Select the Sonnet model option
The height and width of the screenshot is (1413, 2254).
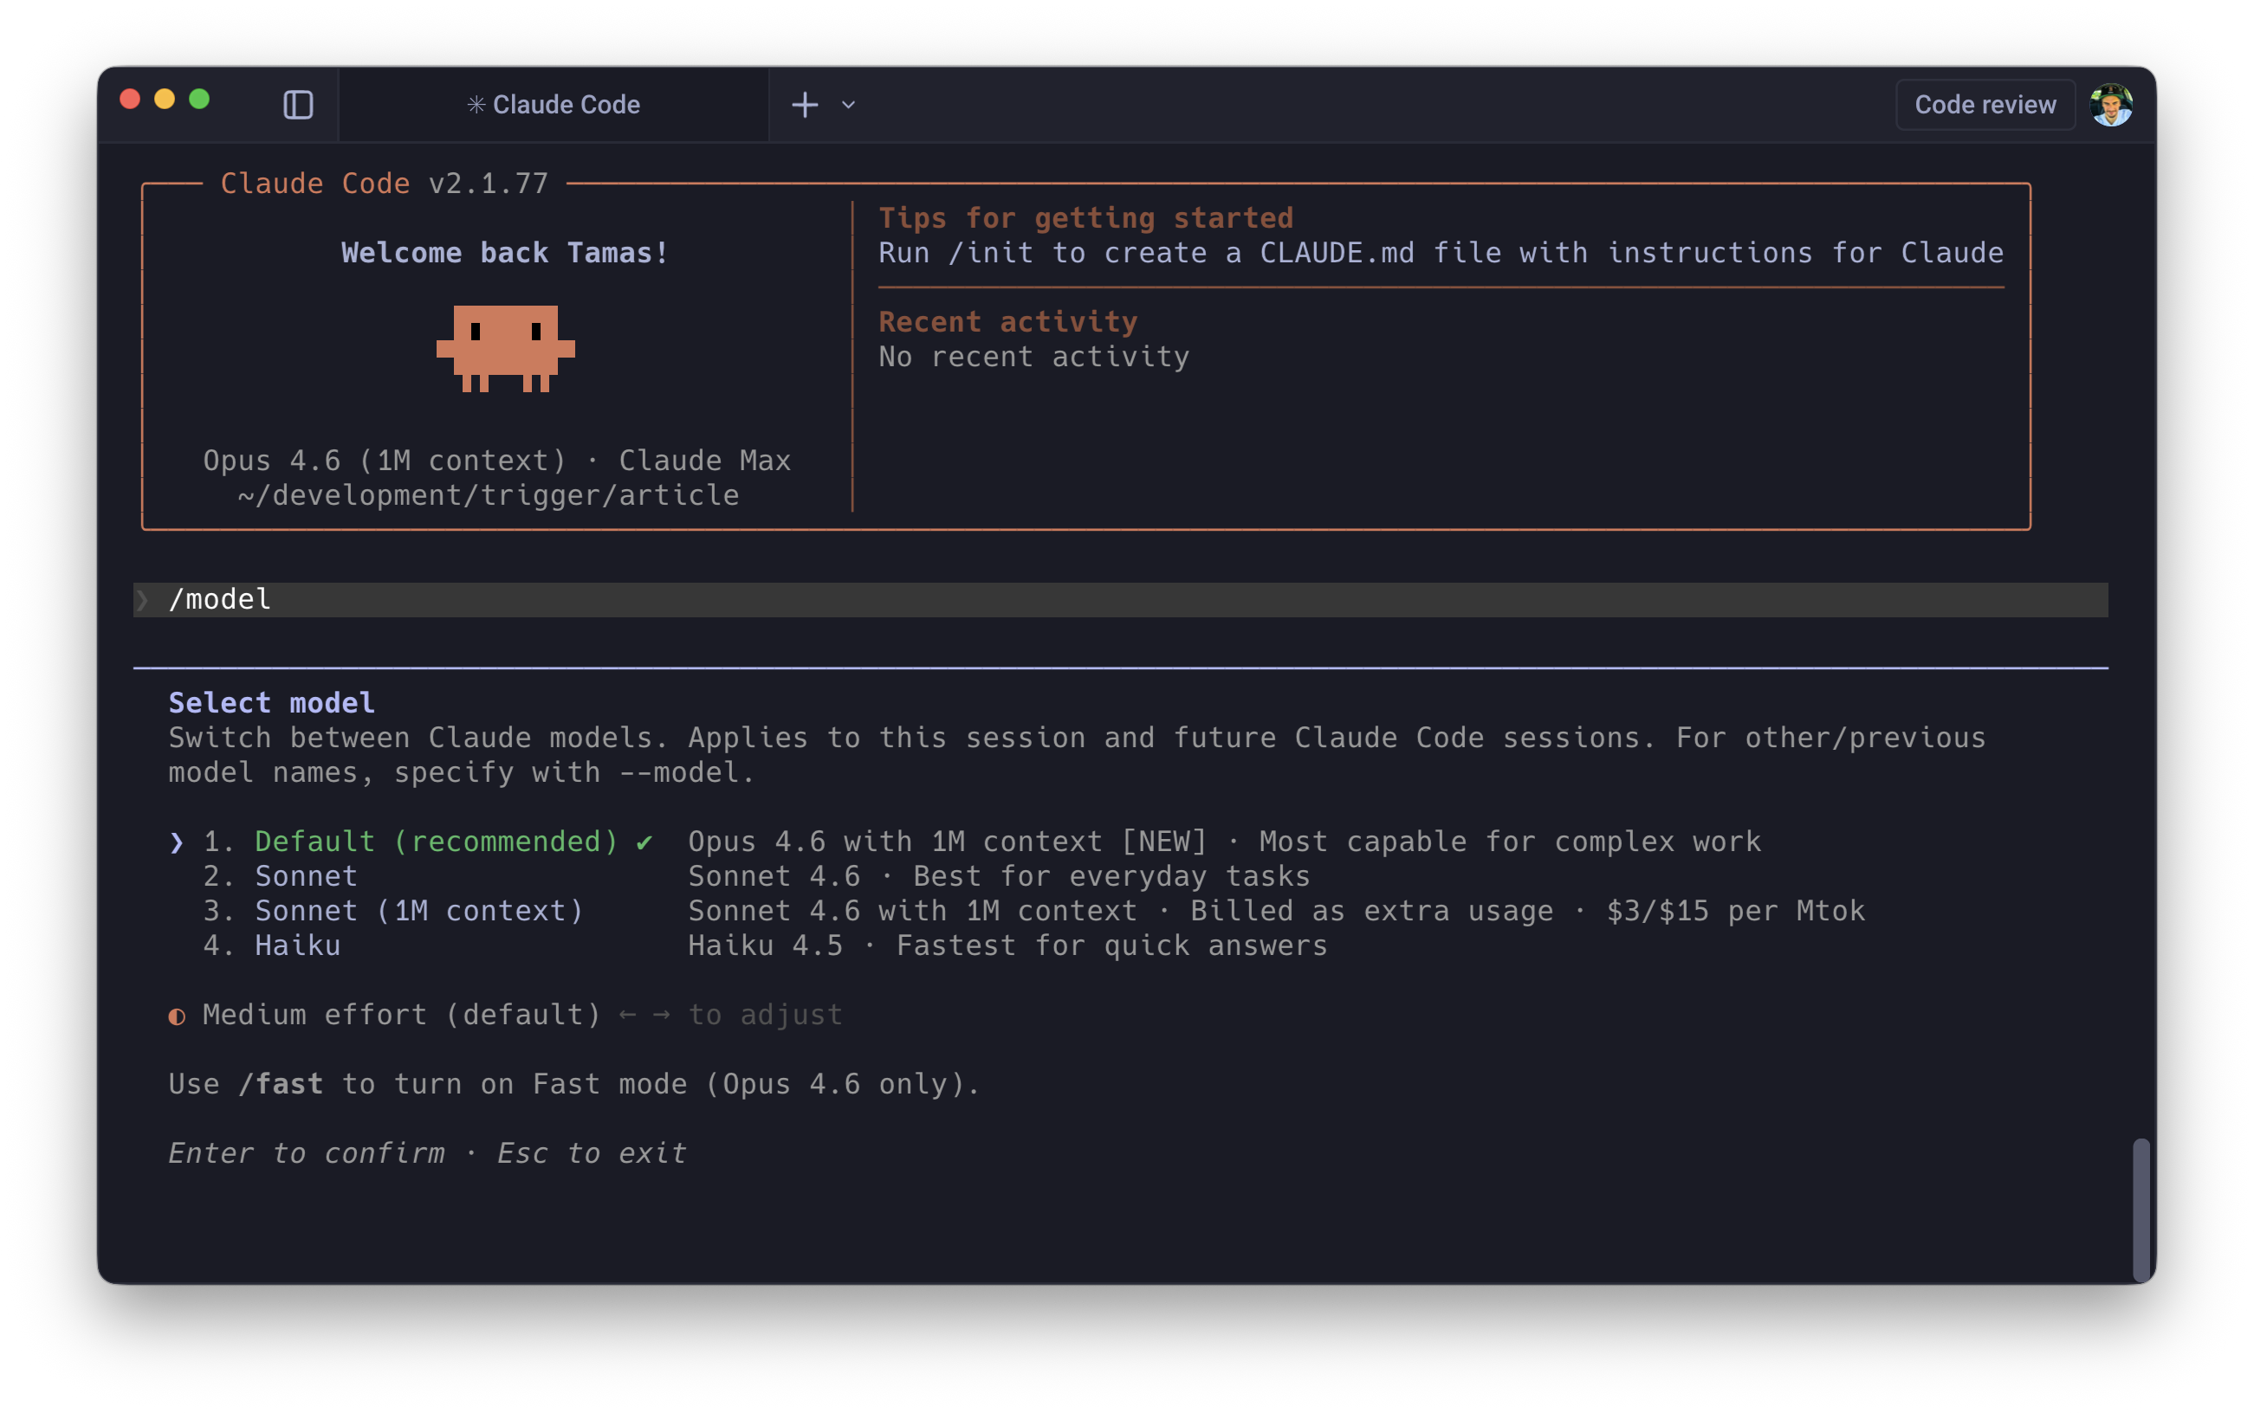pyautogui.click(x=306, y=875)
